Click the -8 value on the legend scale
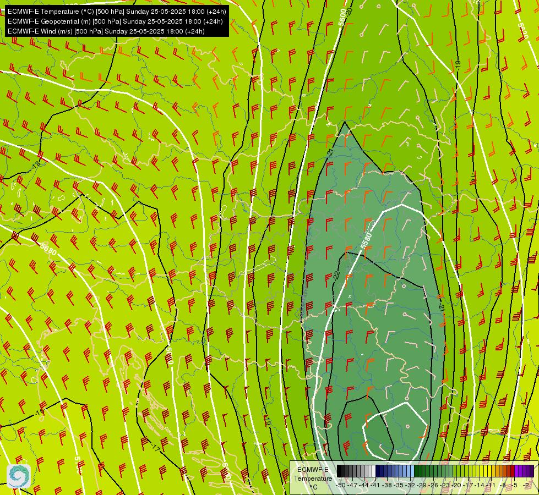 click(504, 485)
